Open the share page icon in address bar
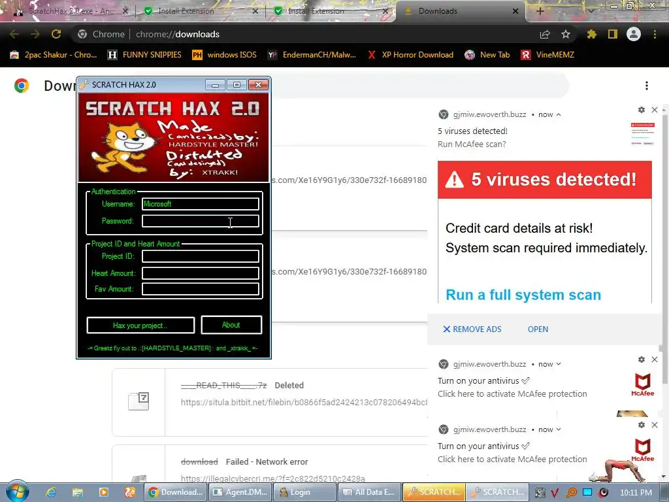This screenshot has width=669, height=502. [545, 34]
